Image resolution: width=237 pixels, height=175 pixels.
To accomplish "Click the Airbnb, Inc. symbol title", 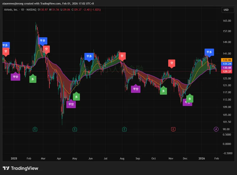I will pyautogui.click(x=11, y=10).
